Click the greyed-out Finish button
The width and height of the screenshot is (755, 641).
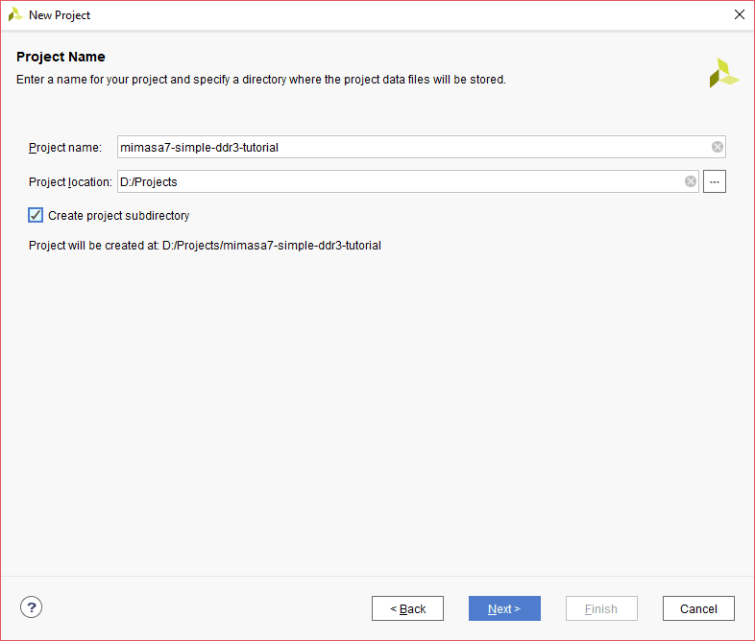601,608
